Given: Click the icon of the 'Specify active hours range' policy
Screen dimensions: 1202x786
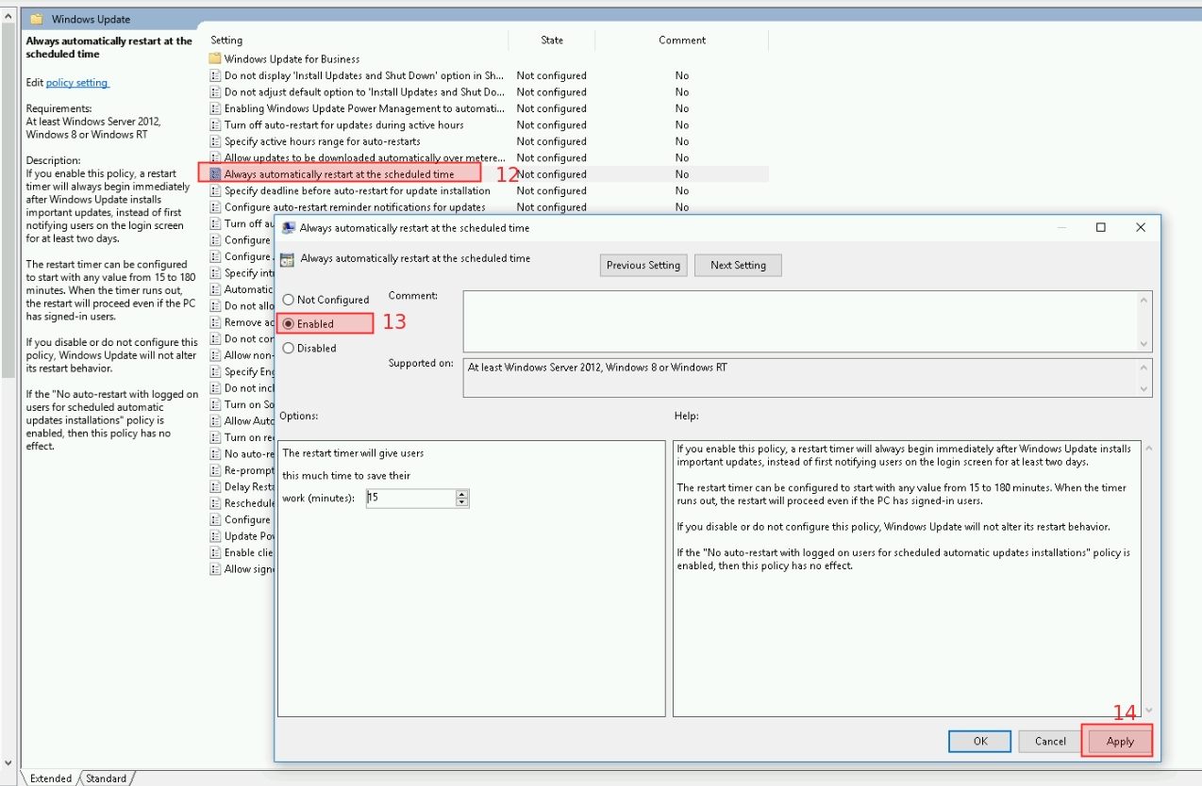Looking at the screenshot, I should pyautogui.click(x=215, y=141).
